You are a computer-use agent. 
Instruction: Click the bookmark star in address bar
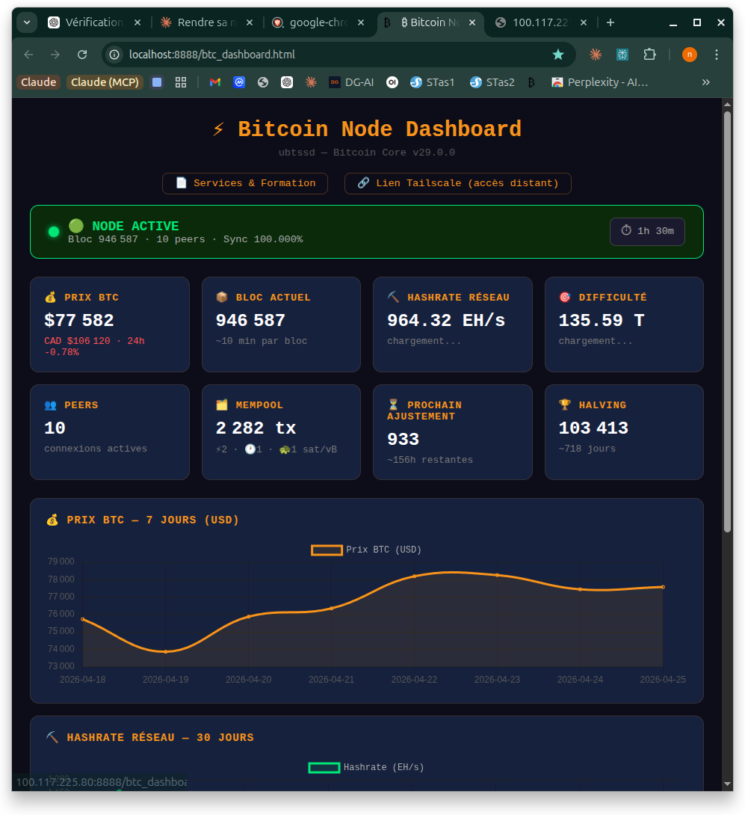(x=557, y=55)
